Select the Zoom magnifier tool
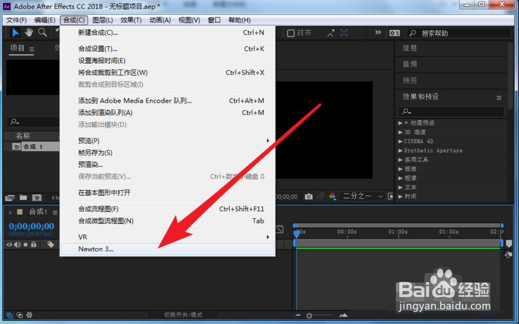Viewport: 519px width, 324px height. [42, 32]
